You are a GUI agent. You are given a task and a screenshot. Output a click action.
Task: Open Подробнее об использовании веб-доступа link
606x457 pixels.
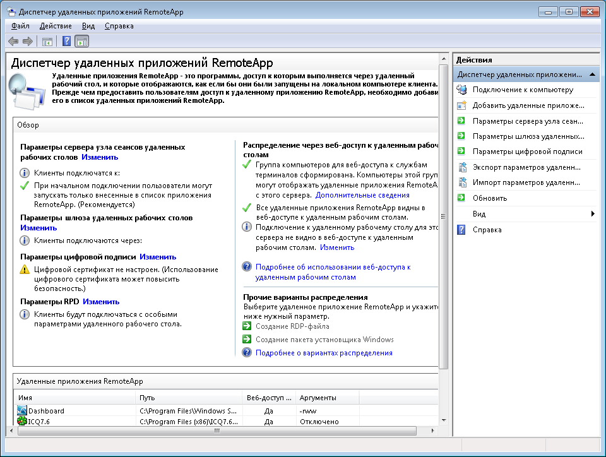[x=333, y=272]
